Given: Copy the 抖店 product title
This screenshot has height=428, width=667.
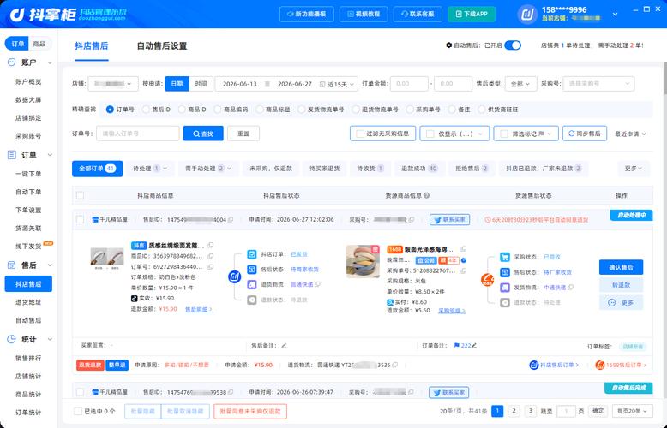Looking at the screenshot, I should pos(211,245).
